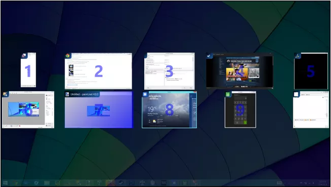331x187 pixels.
Task: Click the paint.net icon beside the Untitled title
Action: pos(67,94)
